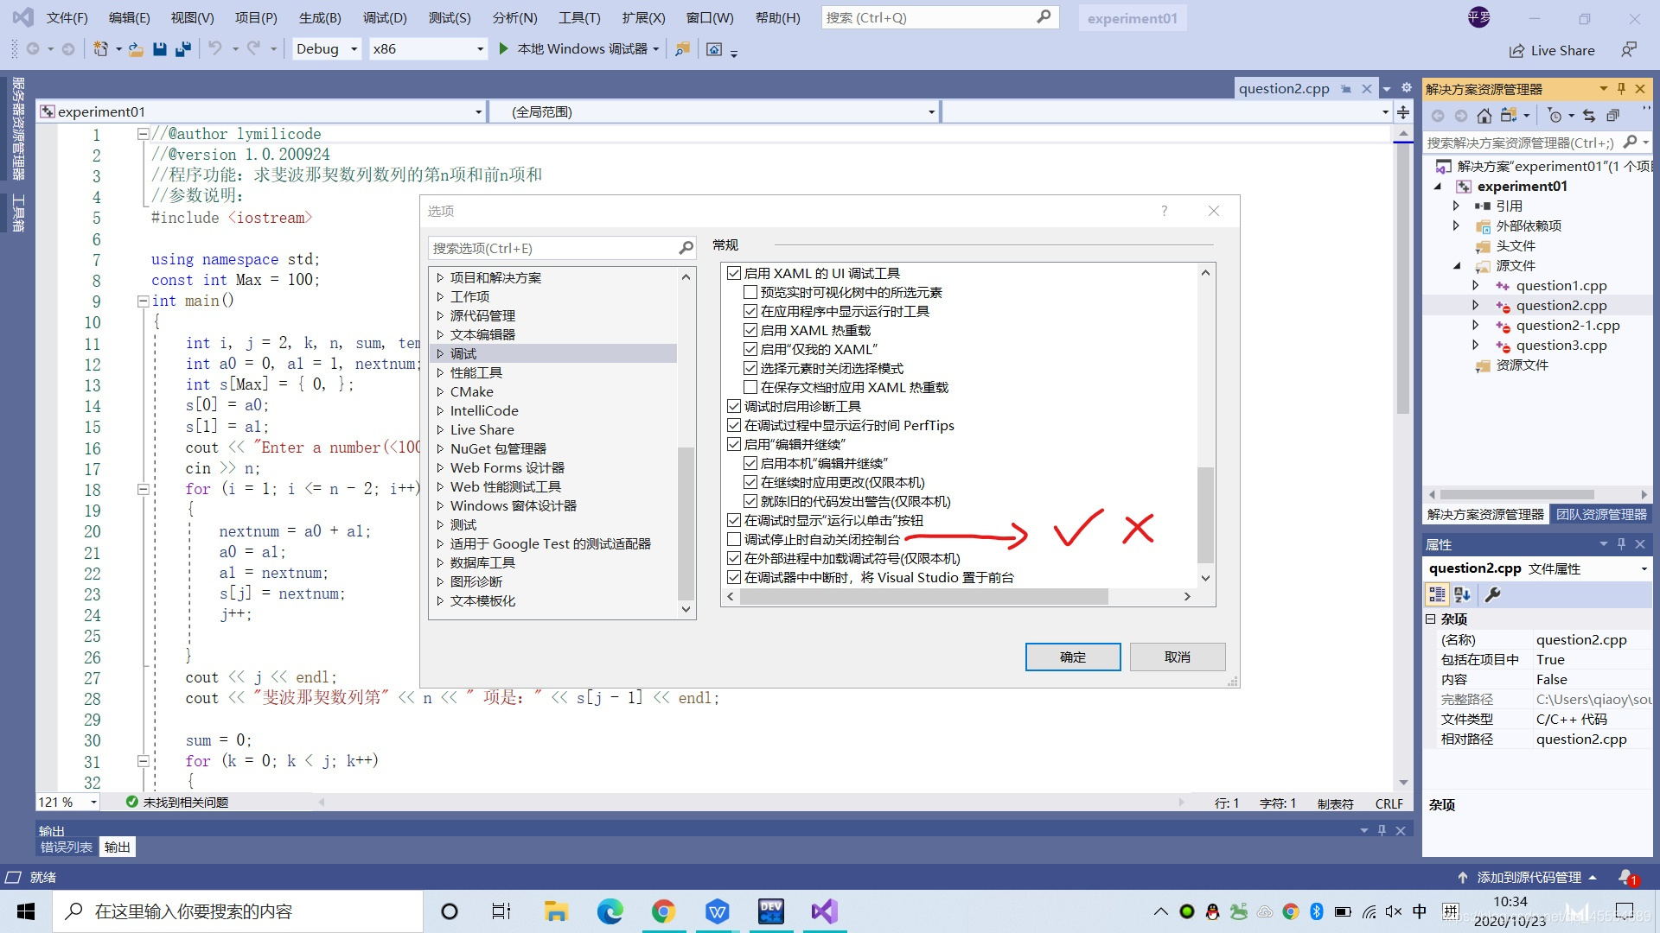Switch to the 团队资源管理器 tab
This screenshot has height=933, width=1660.
(x=1601, y=514)
